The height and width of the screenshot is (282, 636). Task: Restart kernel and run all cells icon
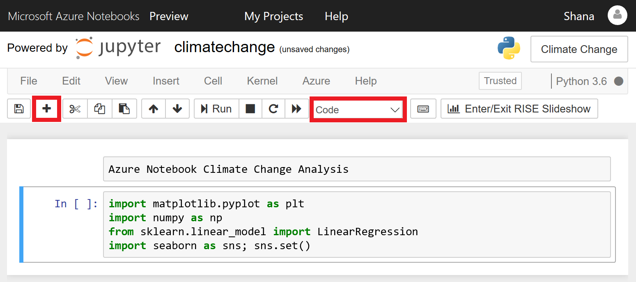pos(296,109)
